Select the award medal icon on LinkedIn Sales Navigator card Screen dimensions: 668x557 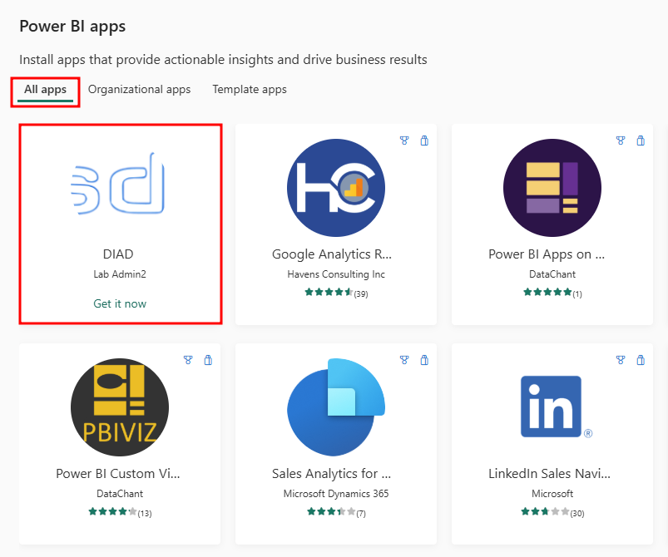621,360
